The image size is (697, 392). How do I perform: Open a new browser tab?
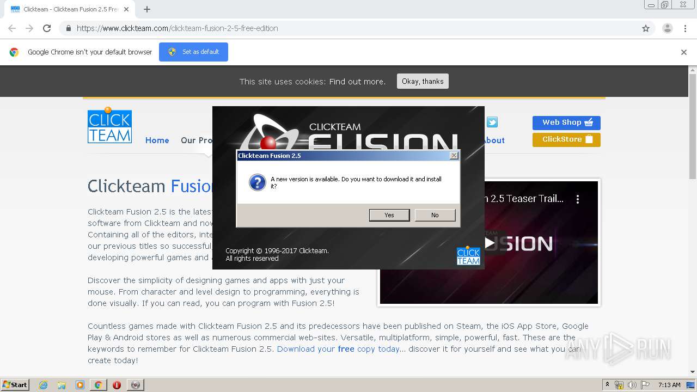[x=147, y=9]
